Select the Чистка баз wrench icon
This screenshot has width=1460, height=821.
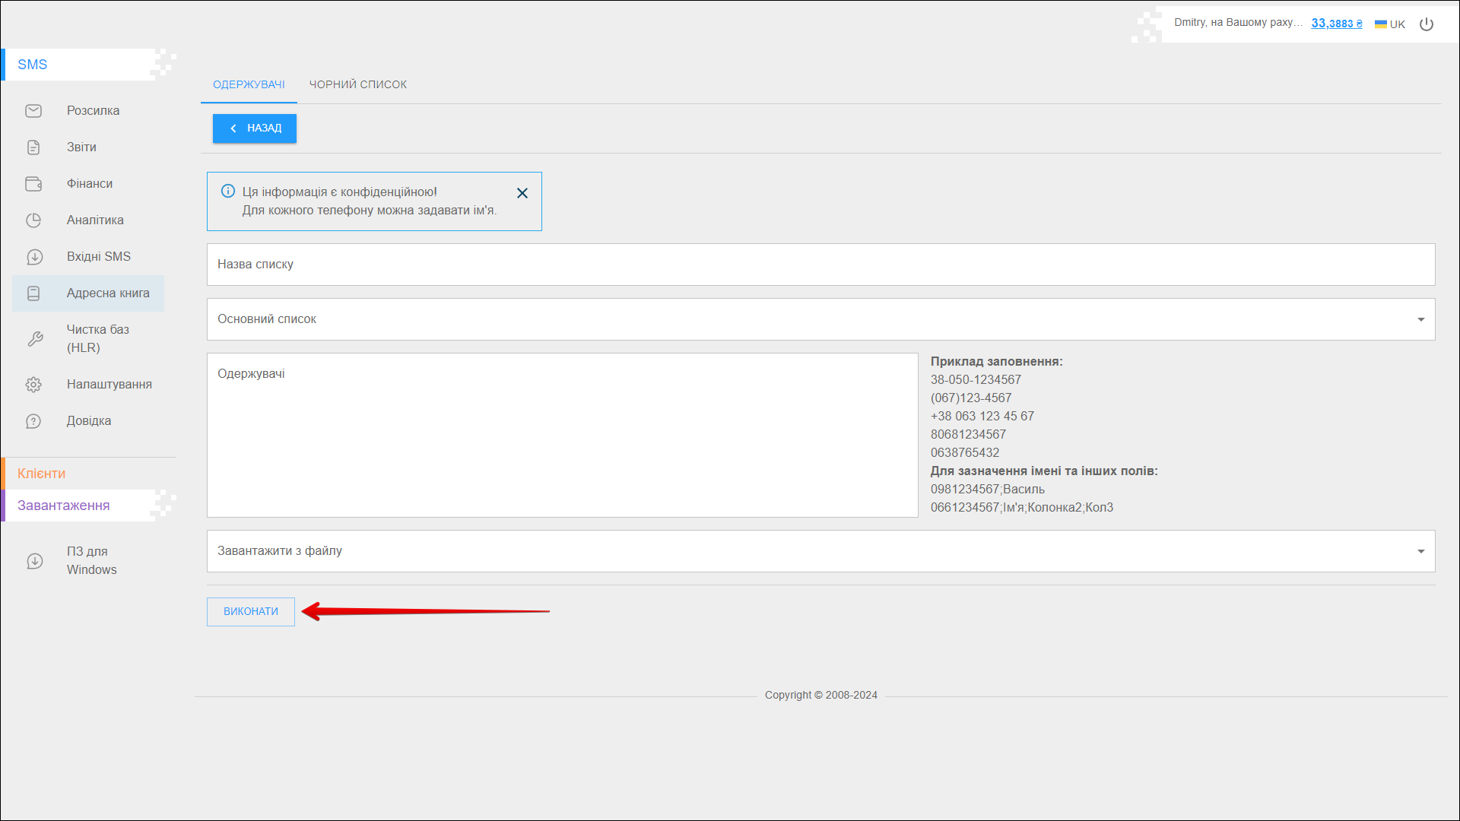(x=35, y=339)
